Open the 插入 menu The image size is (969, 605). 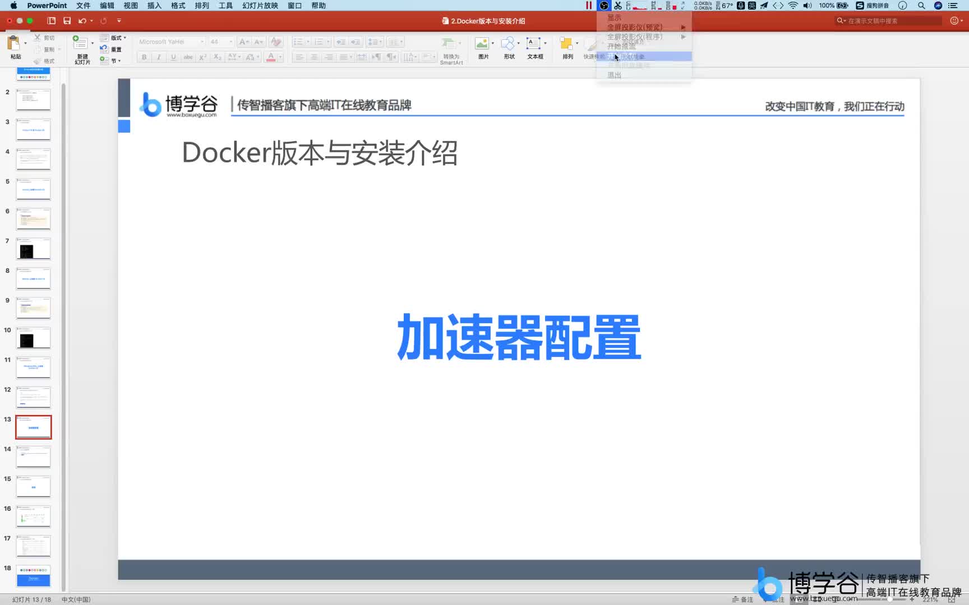click(154, 6)
